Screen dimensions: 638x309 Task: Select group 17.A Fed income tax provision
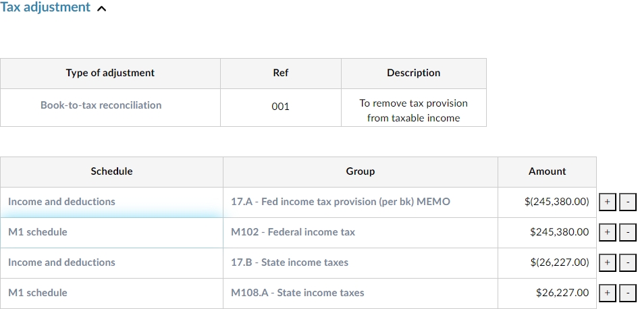pos(340,202)
